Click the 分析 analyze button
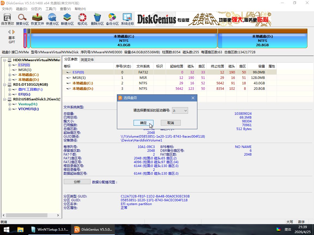314x235 pixels. [77, 182]
